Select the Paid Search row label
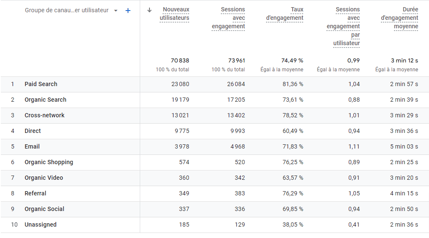Viewport: 429px width, 238px height. [41, 84]
